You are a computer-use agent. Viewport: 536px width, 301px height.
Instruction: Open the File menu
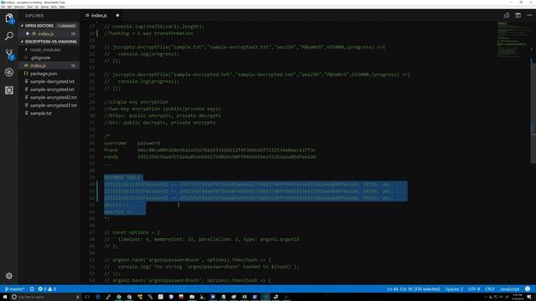pyautogui.click(x=3, y=7)
